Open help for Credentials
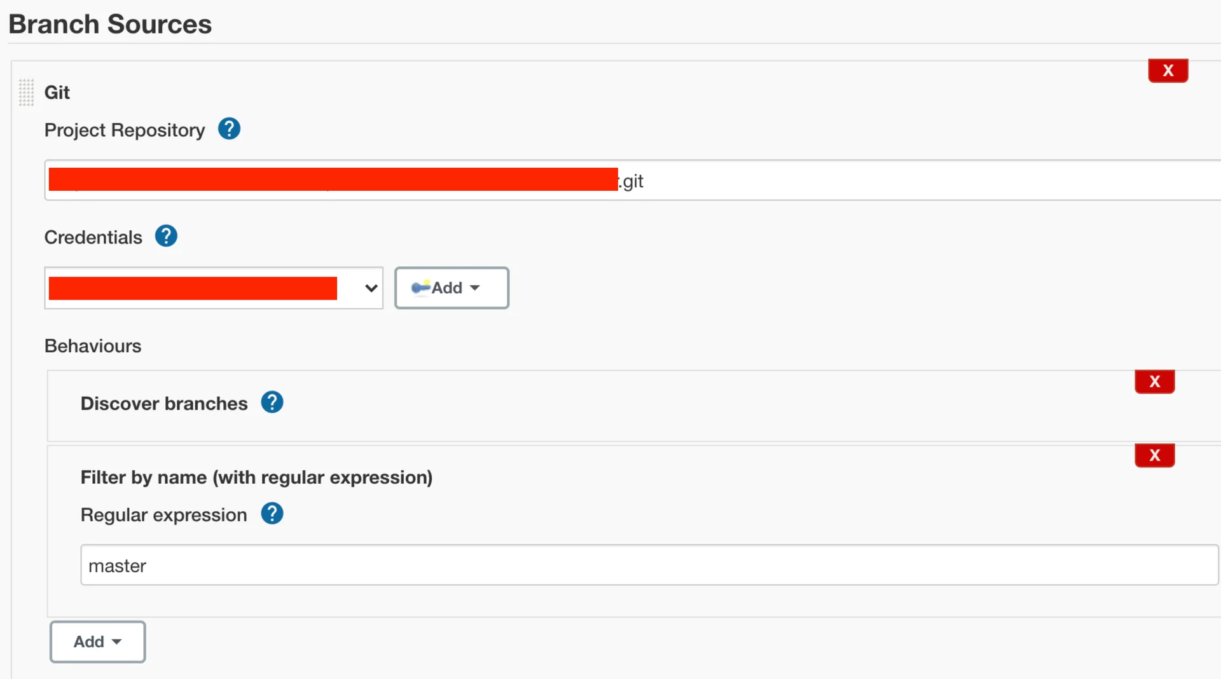Viewport: 1221px width, 679px height. [x=166, y=237]
